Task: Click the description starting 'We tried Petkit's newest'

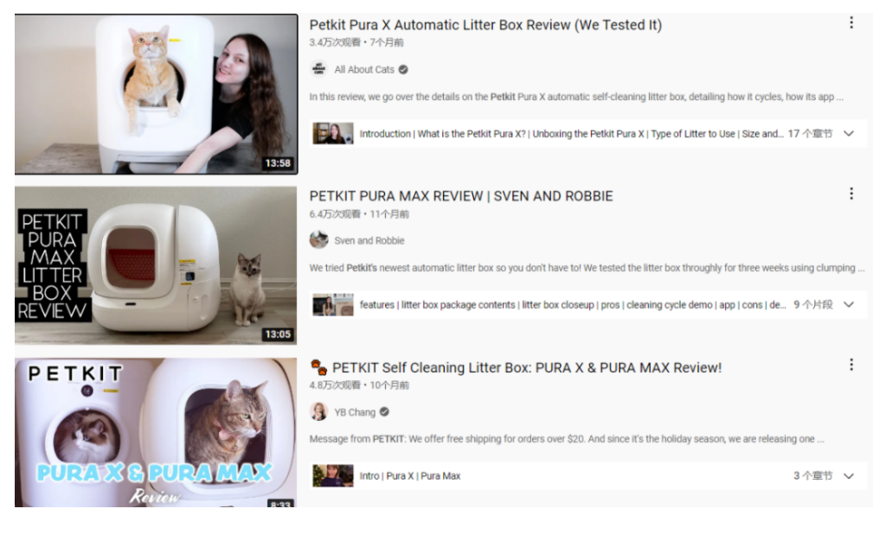Action: (x=587, y=268)
